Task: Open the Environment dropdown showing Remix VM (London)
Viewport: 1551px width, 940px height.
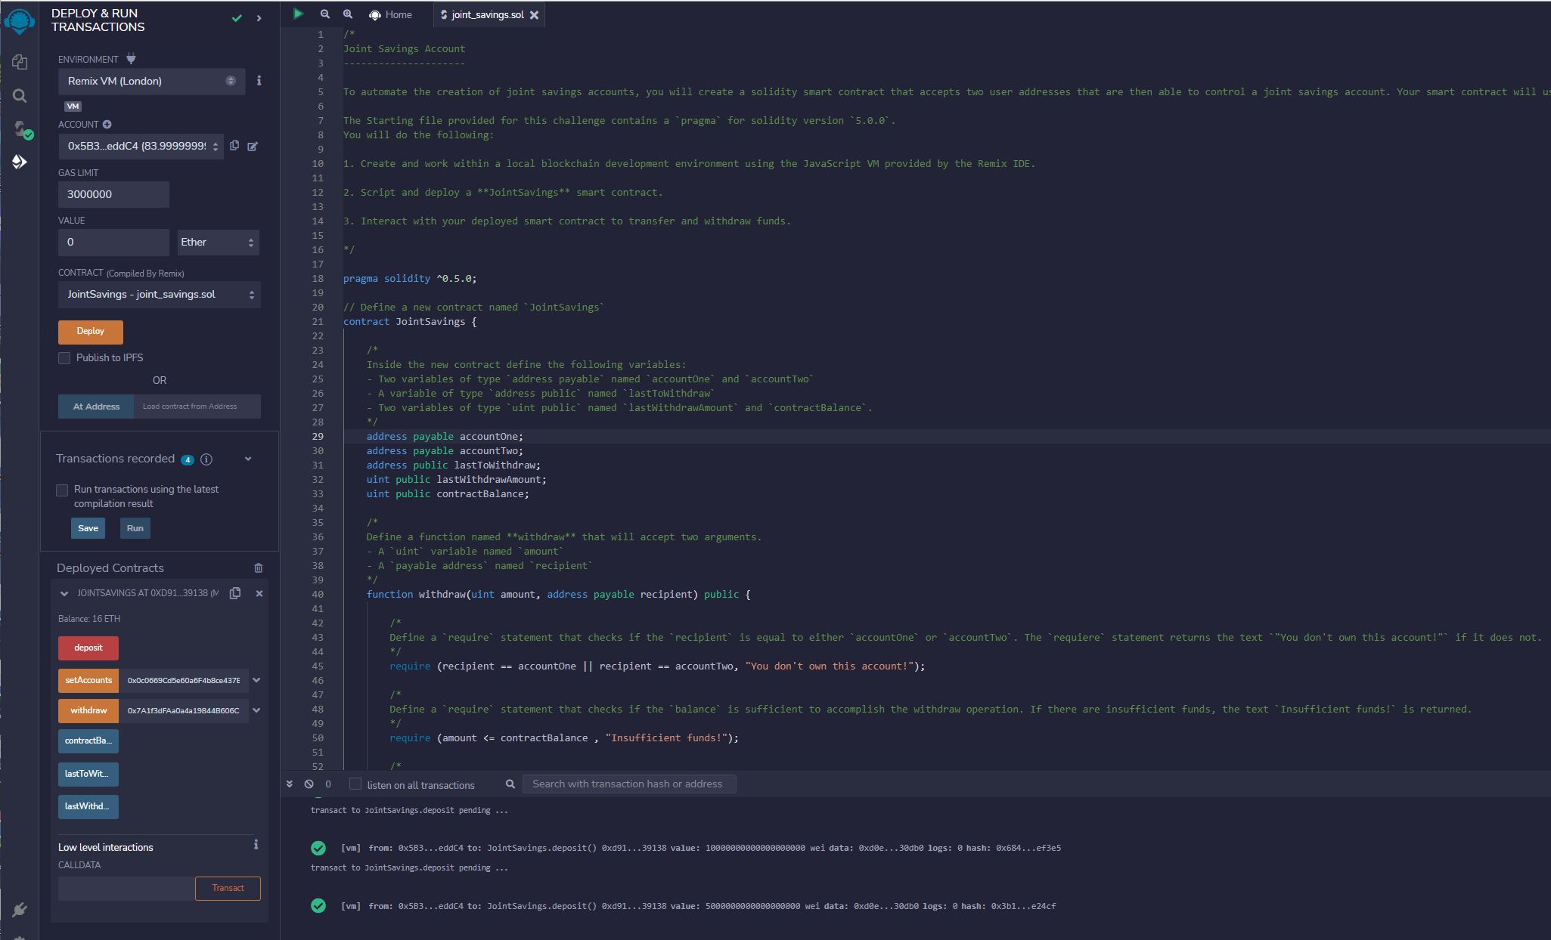Action: tap(151, 81)
